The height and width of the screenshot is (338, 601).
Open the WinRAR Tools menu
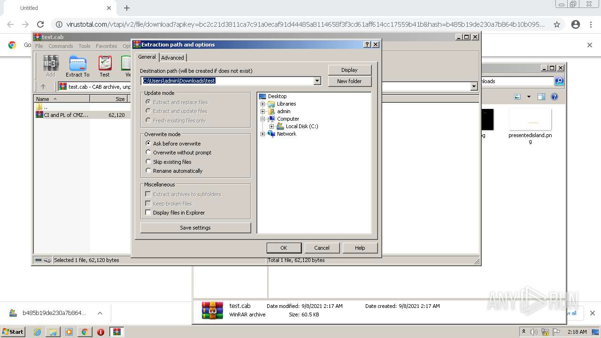point(85,46)
